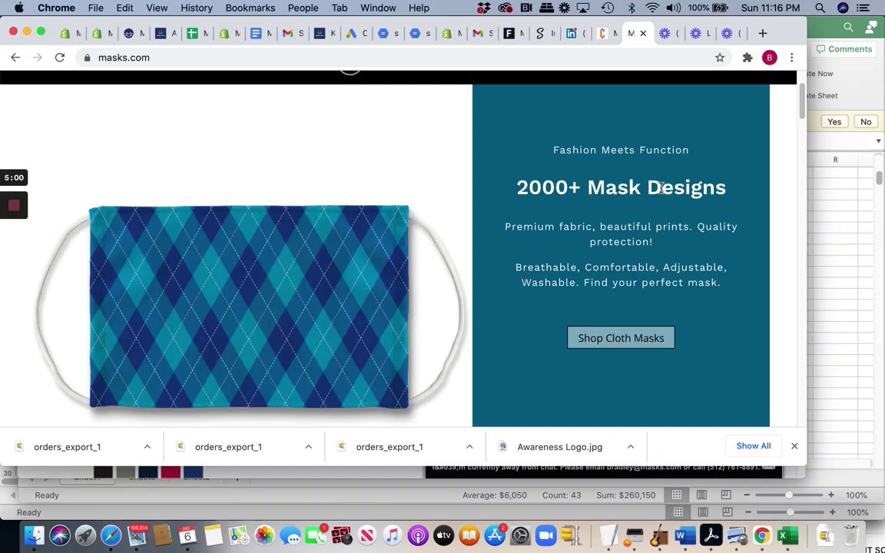The width and height of the screenshot is (885, 553).
Task: Bookmark this page with the star icon
Action: pos(720,58)
